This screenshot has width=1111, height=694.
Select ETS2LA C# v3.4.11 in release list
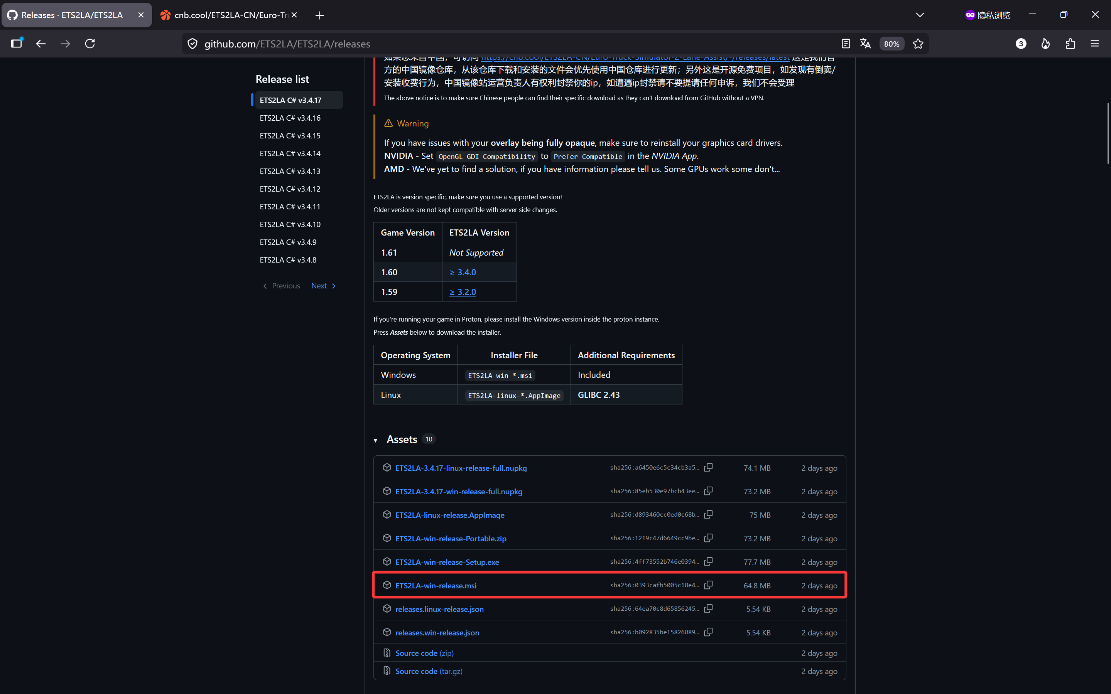[x=290, y=207]
